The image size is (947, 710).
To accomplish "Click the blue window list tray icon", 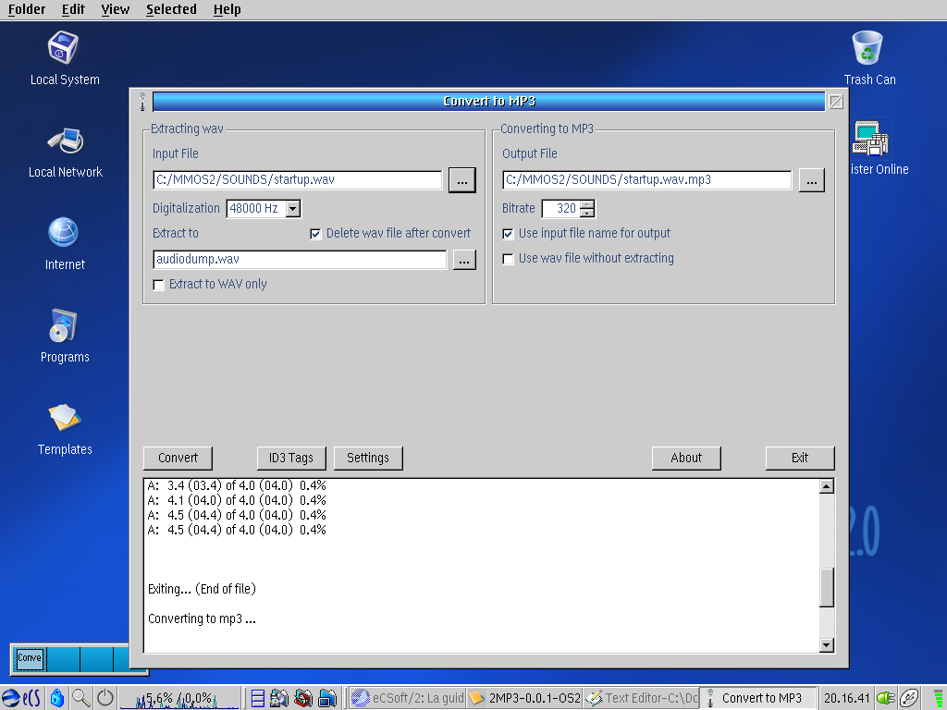I will [x=258, y=699].
